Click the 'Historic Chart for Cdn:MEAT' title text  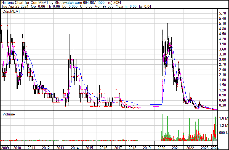point(25,2)
